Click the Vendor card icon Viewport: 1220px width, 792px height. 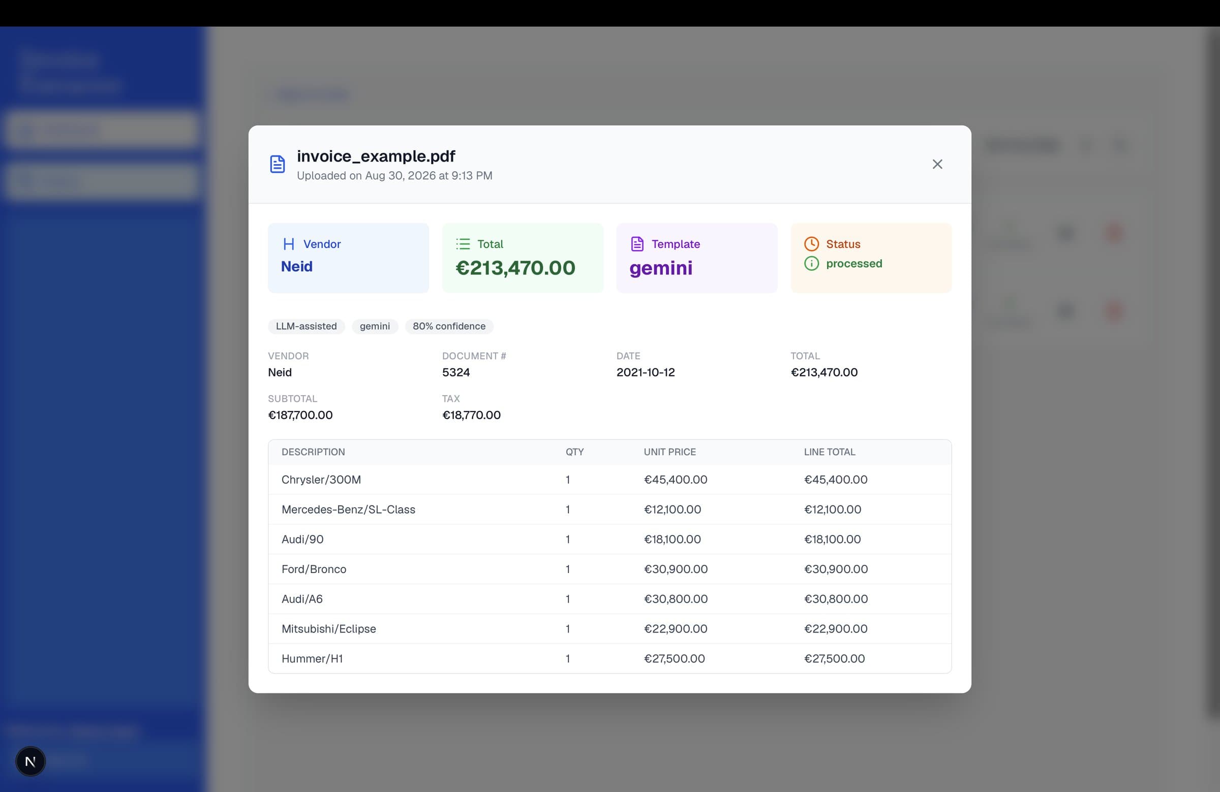click(x=289, y=244)
